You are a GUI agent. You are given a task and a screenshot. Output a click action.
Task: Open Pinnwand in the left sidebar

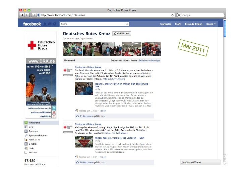[x=41, y=123]
